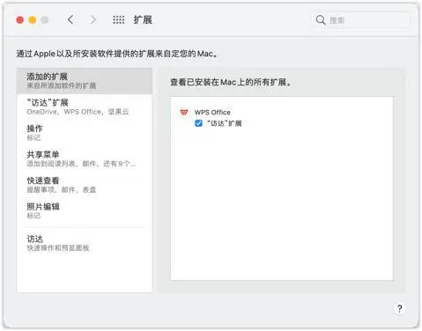Viewport: 422px width, 331px height.
Task: Minimize the window with the yellow button
Action: click(33, 20)
